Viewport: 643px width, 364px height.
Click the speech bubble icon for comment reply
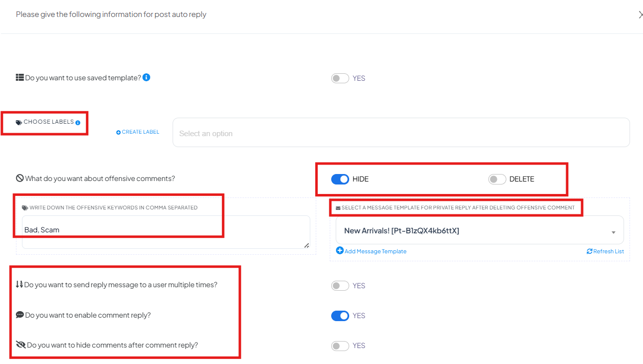20,315
